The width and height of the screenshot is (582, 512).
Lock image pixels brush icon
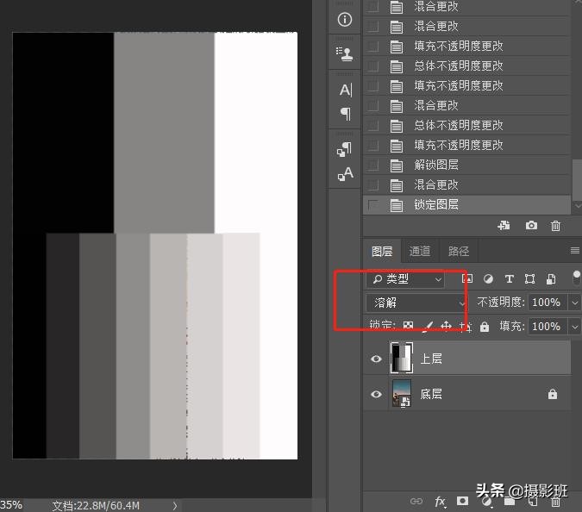428,326
